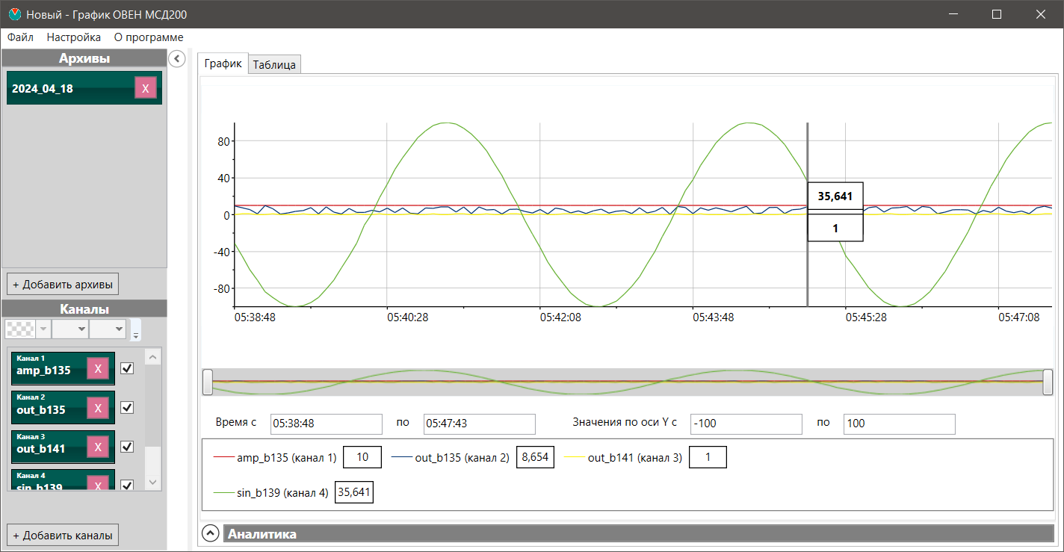Click the Каналы panel header

coord(84,308)
